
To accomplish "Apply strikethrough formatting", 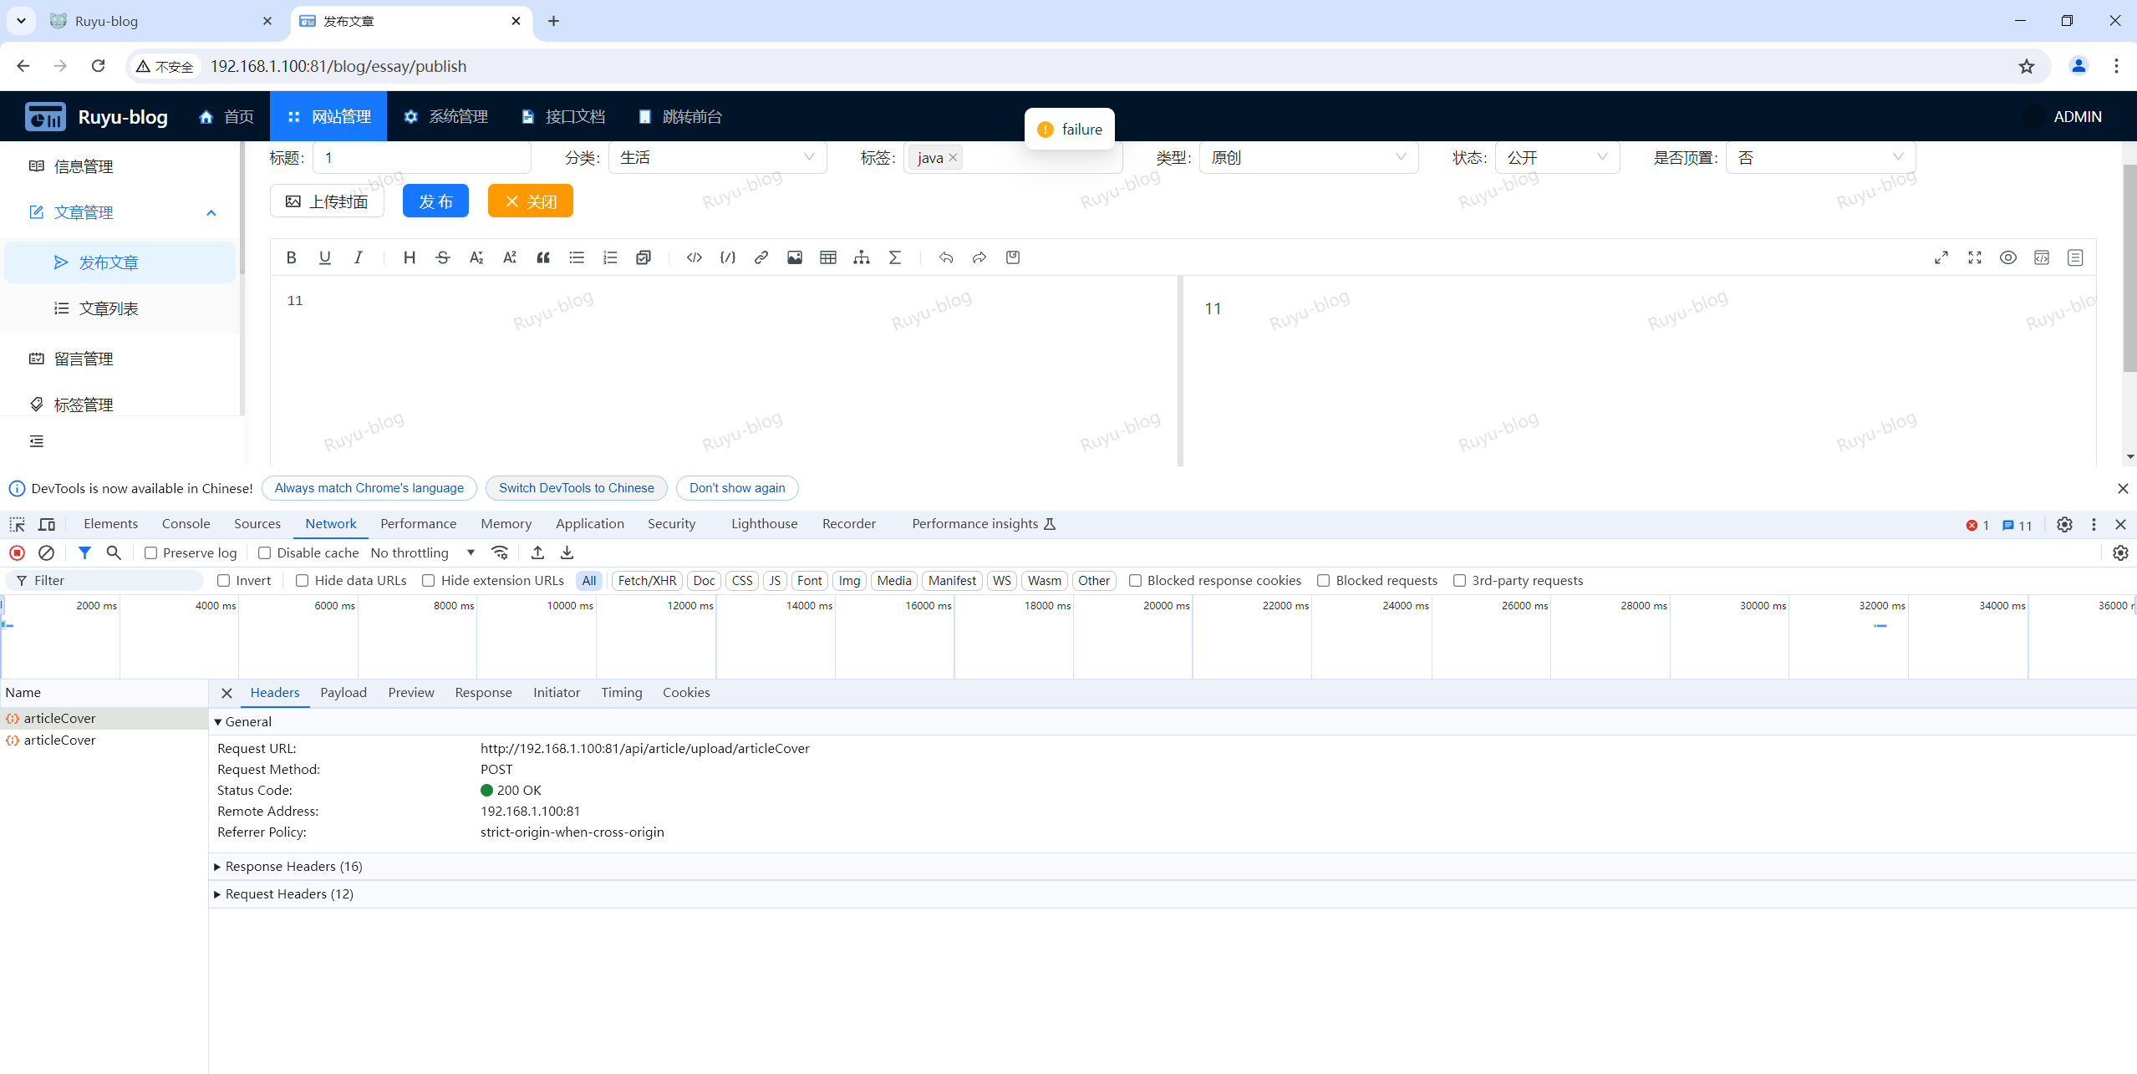I will 443,257.
